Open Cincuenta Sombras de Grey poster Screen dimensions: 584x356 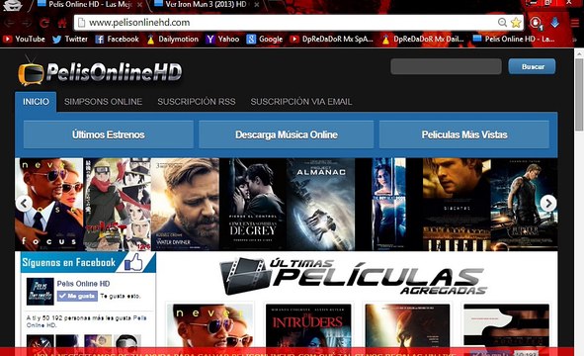coord(253,205)
